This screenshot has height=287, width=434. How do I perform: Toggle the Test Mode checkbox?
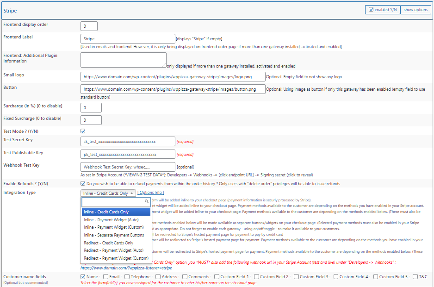[83, 131]
